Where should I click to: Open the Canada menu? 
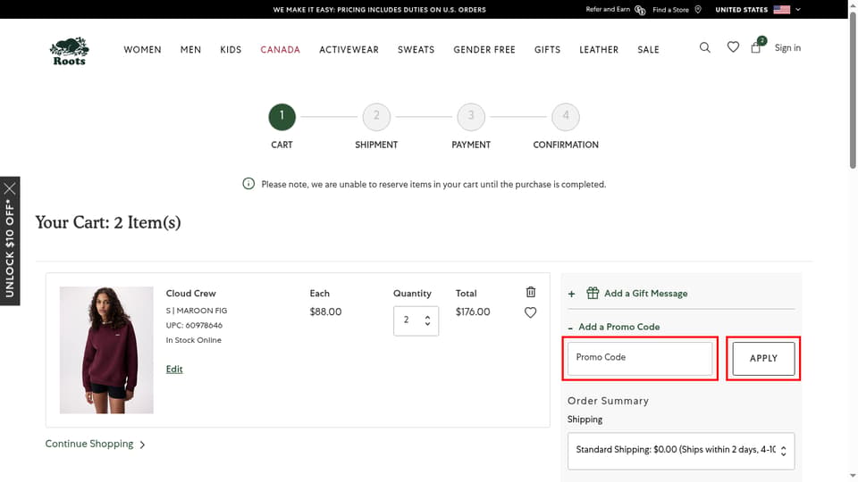(x=280, y=50)
